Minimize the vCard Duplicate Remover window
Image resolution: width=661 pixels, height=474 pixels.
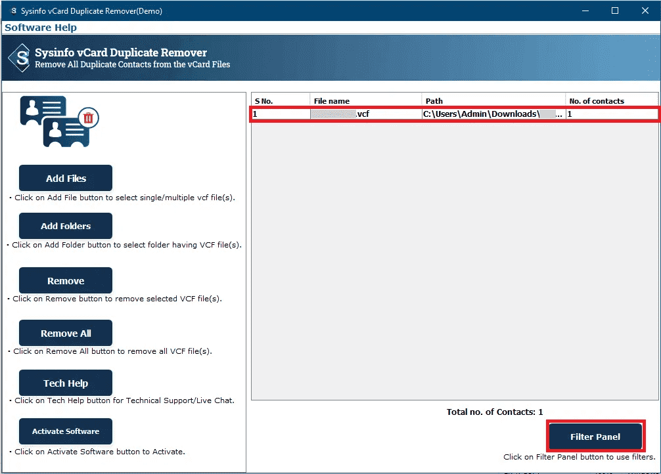pos(585,11)
